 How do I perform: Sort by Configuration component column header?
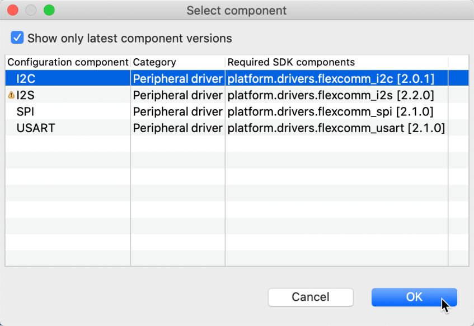tap(68, 62)
